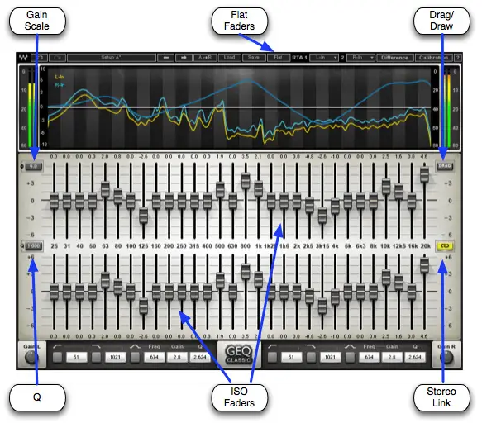This screenshot has width=482, height=423.
Task: Click the Gain R knob
Action: point(446,357)
